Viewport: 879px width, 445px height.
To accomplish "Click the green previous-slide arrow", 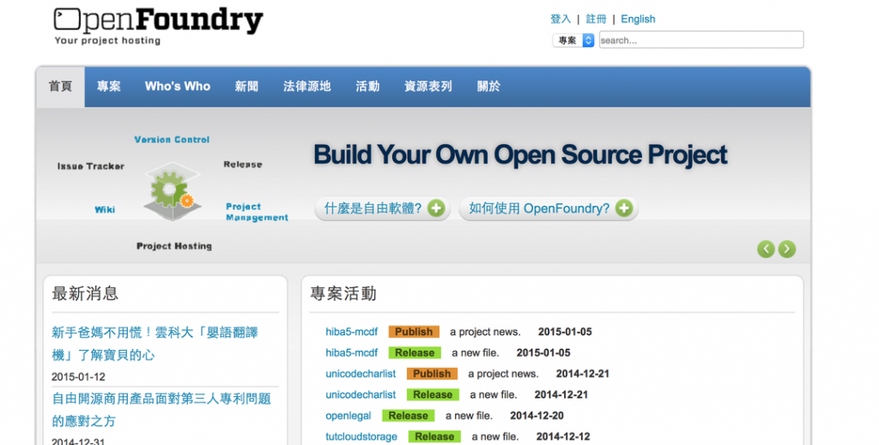I will (766, 250).
